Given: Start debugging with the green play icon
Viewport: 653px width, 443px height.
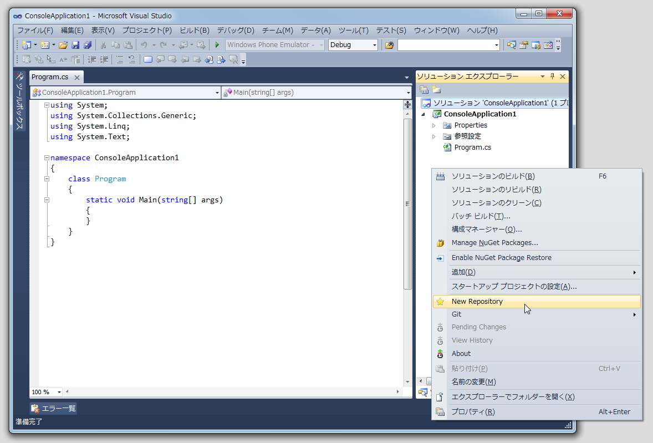Looking at the screenshot, I should point(217,45).
